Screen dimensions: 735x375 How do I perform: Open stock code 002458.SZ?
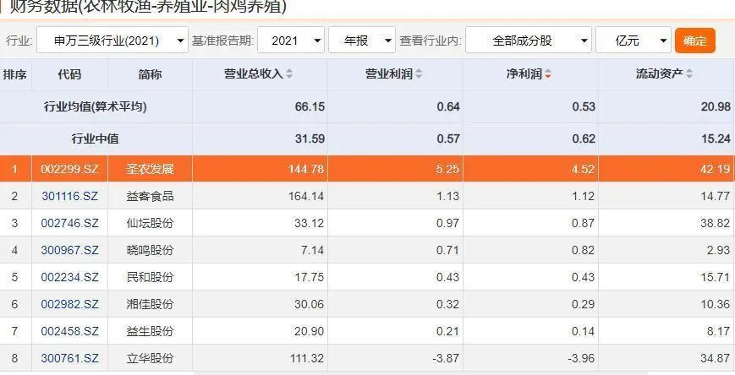tap(70, 331)
